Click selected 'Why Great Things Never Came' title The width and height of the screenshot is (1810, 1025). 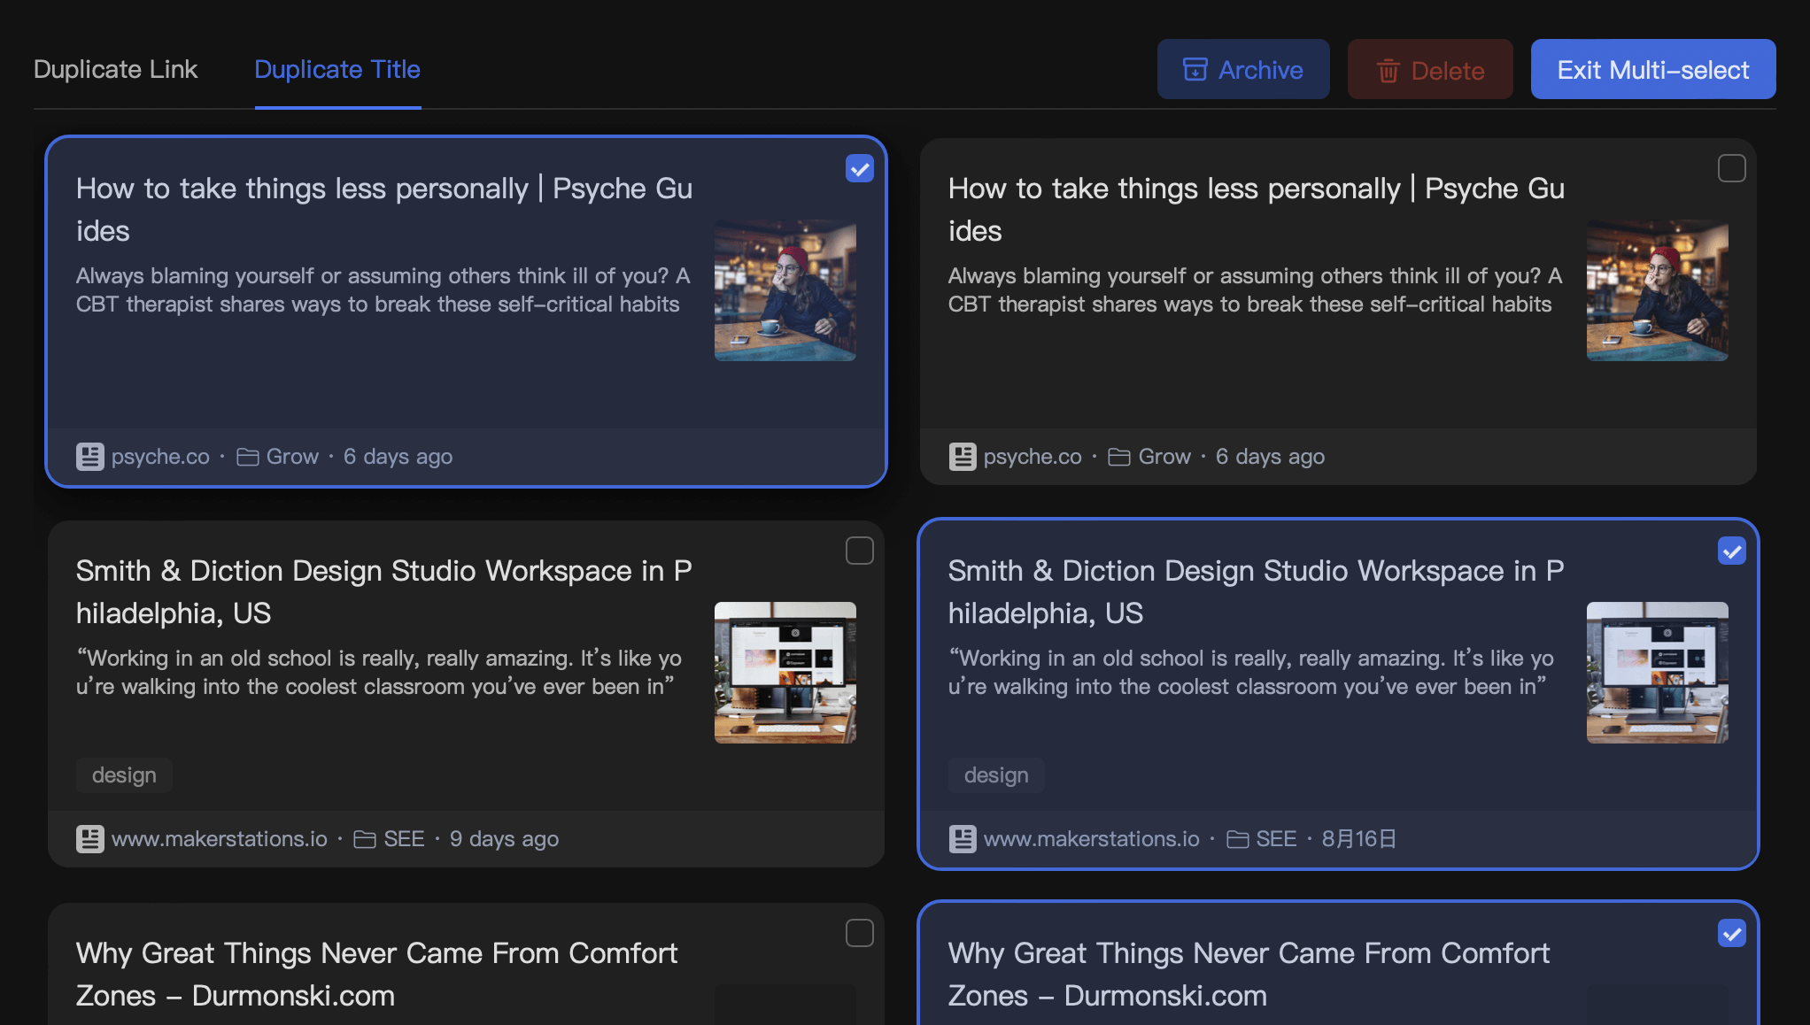coord(1249,975)
